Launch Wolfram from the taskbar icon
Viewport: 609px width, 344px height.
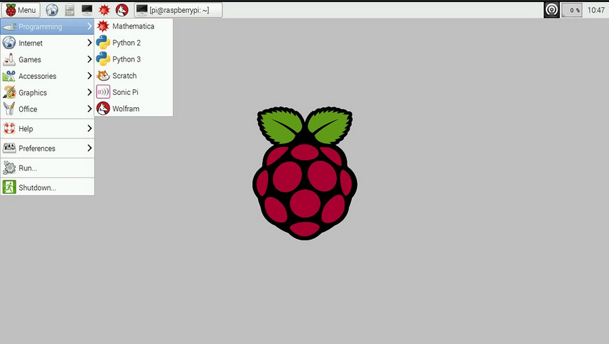coord(122,10)
